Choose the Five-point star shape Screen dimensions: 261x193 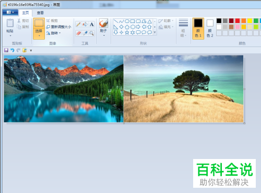click(x=127, y=32)
